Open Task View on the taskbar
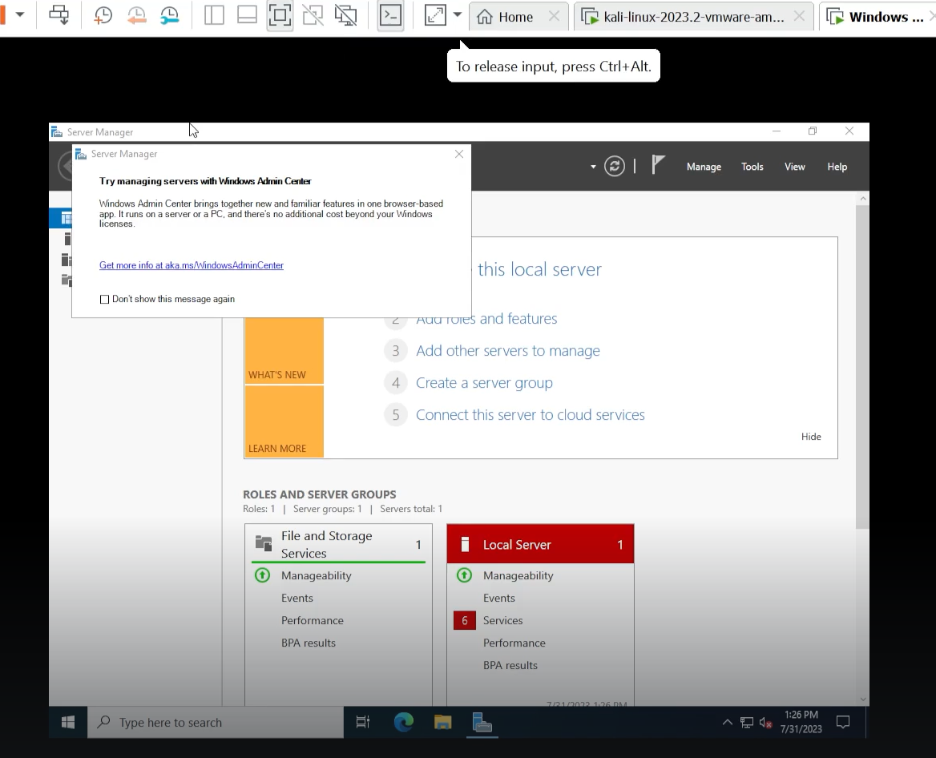The height and width of the screenshot is (758, 936). [363, 722]
